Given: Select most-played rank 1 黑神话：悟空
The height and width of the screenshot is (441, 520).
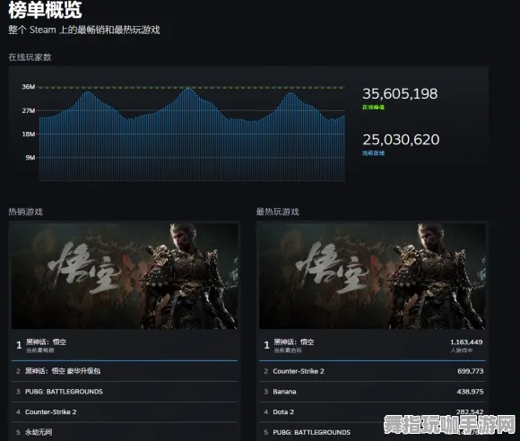Looking at the screenshot, I should [372, 345].
